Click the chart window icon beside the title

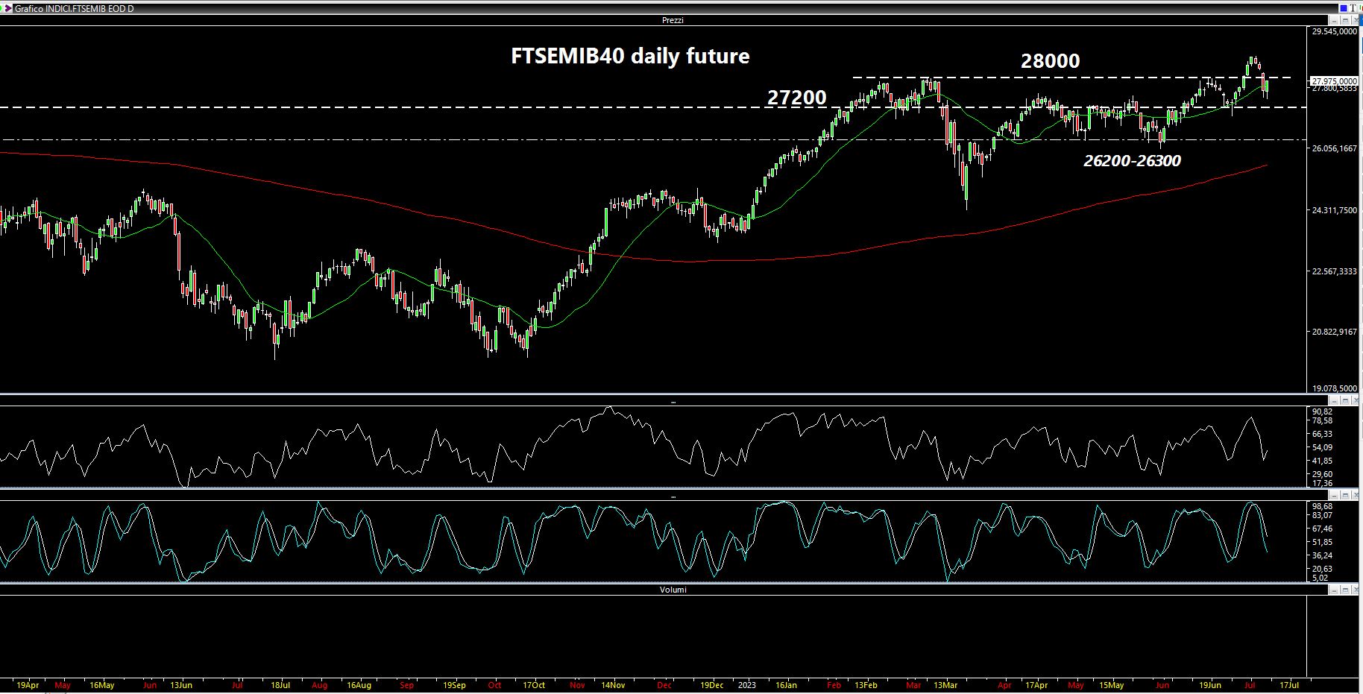click(x=7, y=8)
